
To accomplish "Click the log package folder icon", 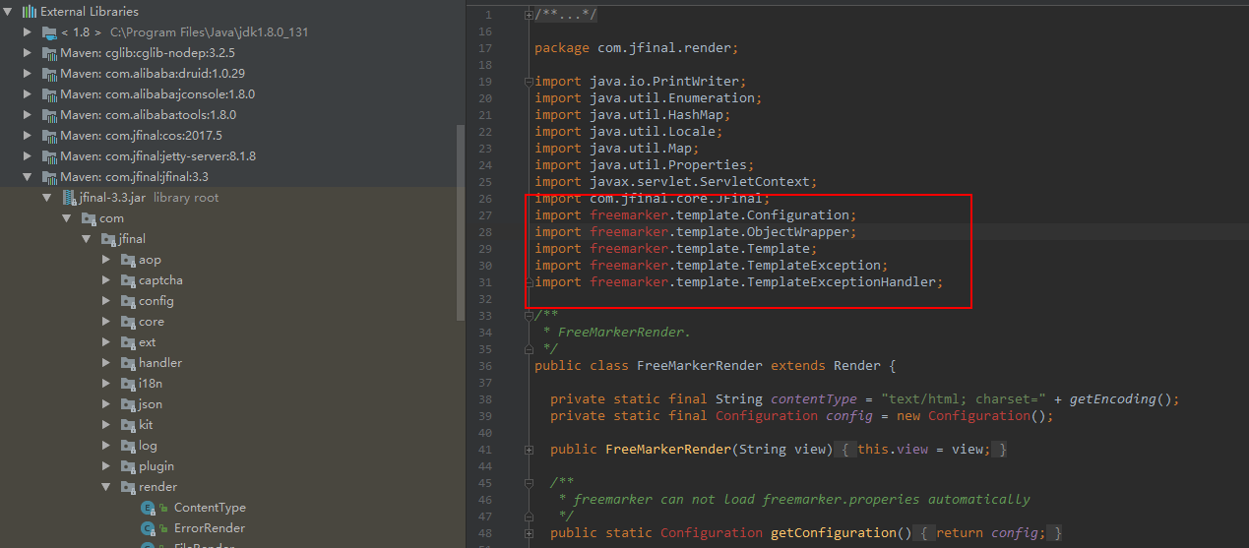I will 128,446.
